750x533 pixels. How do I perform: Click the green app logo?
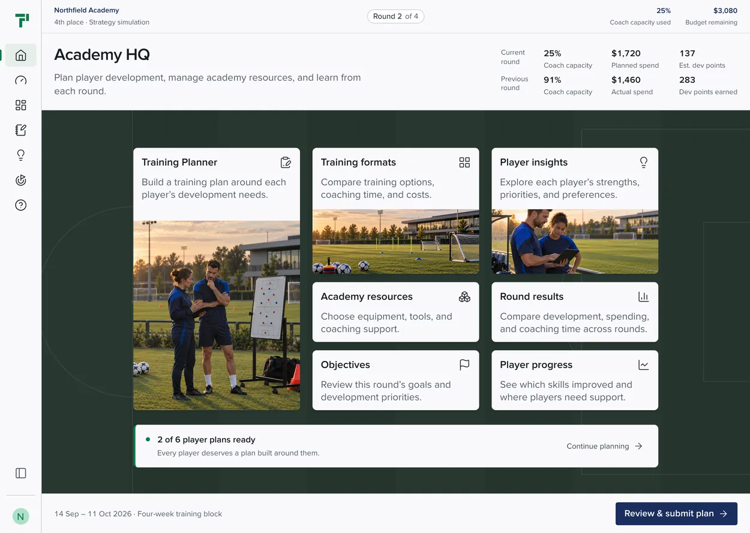coord(22,20)
